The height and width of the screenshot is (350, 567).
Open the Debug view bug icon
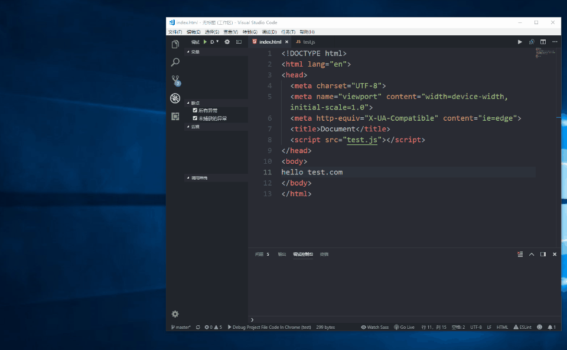pyautogui.click(x=175, y=98)
